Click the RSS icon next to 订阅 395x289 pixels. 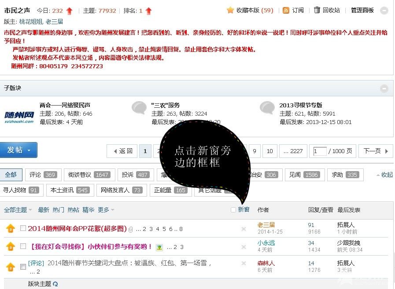click(x=286, y=10)
